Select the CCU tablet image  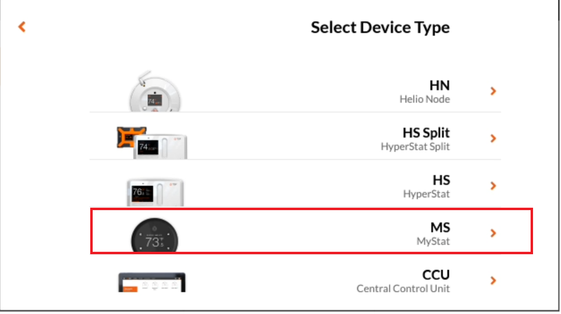click(x=152, y=282)
